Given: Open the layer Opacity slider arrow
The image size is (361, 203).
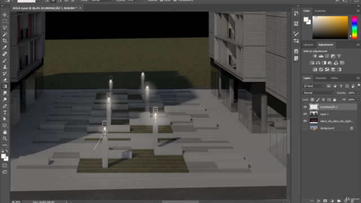Looking at the screenshot, I should [x=358, y=92].
